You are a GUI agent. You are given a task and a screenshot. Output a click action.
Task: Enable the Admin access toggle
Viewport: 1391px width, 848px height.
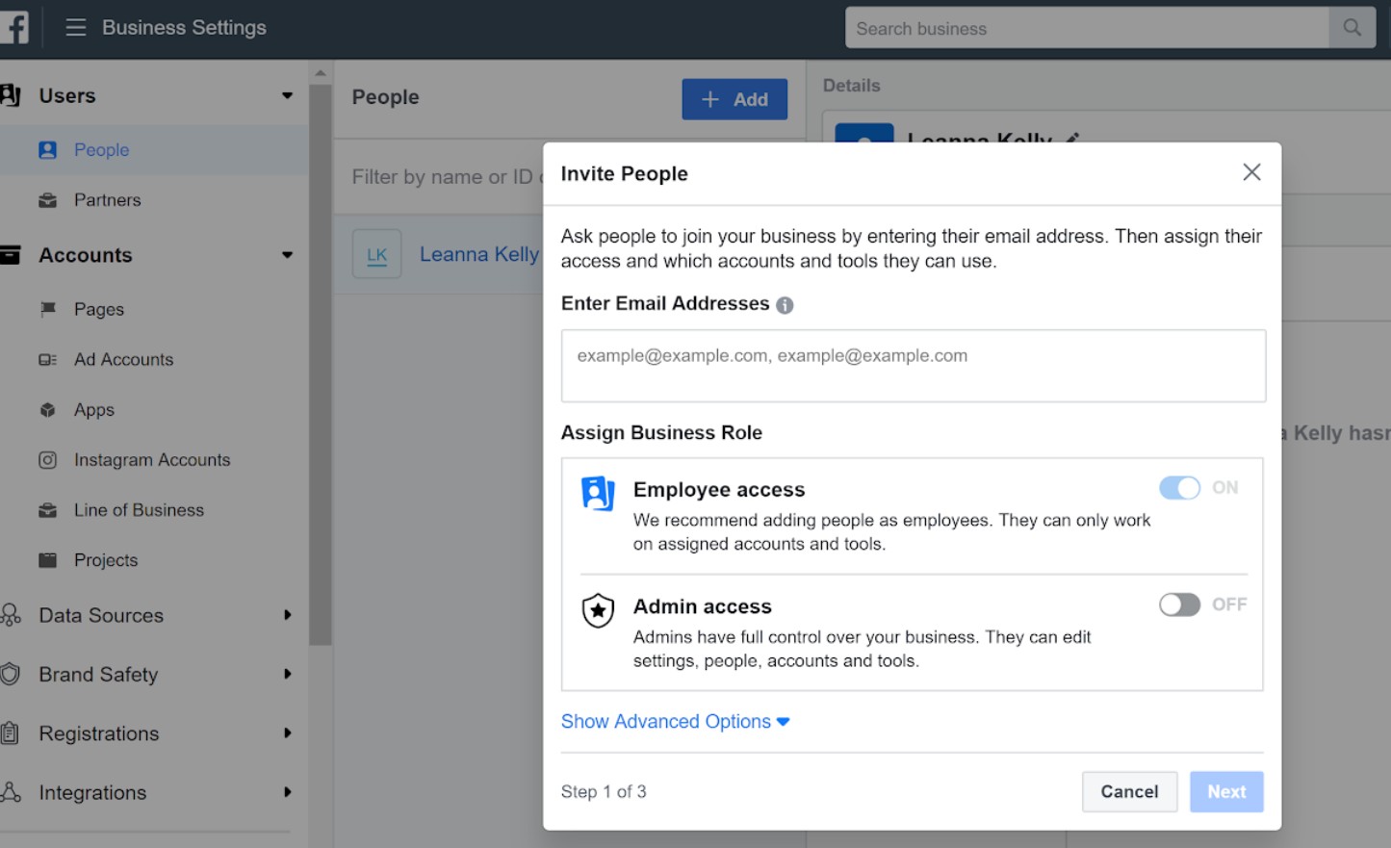(1179, 604)
